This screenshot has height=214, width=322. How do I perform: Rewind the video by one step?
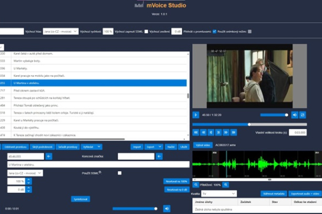click(204, 133)
